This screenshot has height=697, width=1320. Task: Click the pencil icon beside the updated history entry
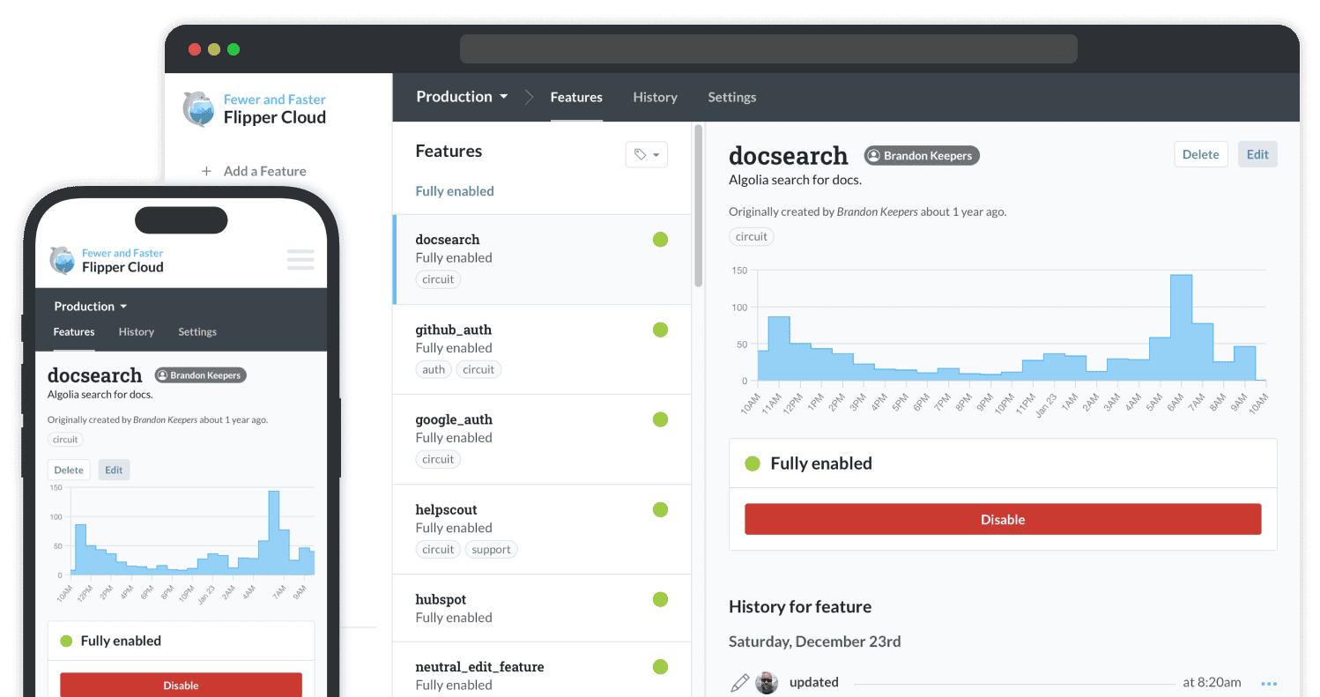pyautogui.click(x=740, y=682)
